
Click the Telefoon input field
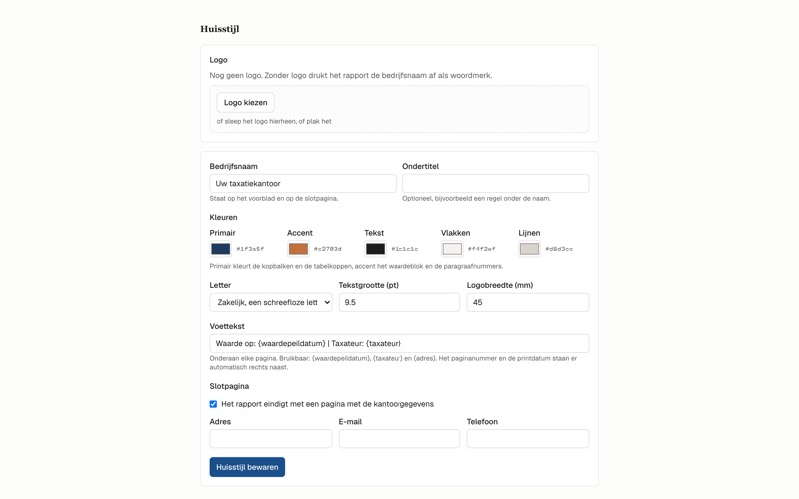(528, 439)
